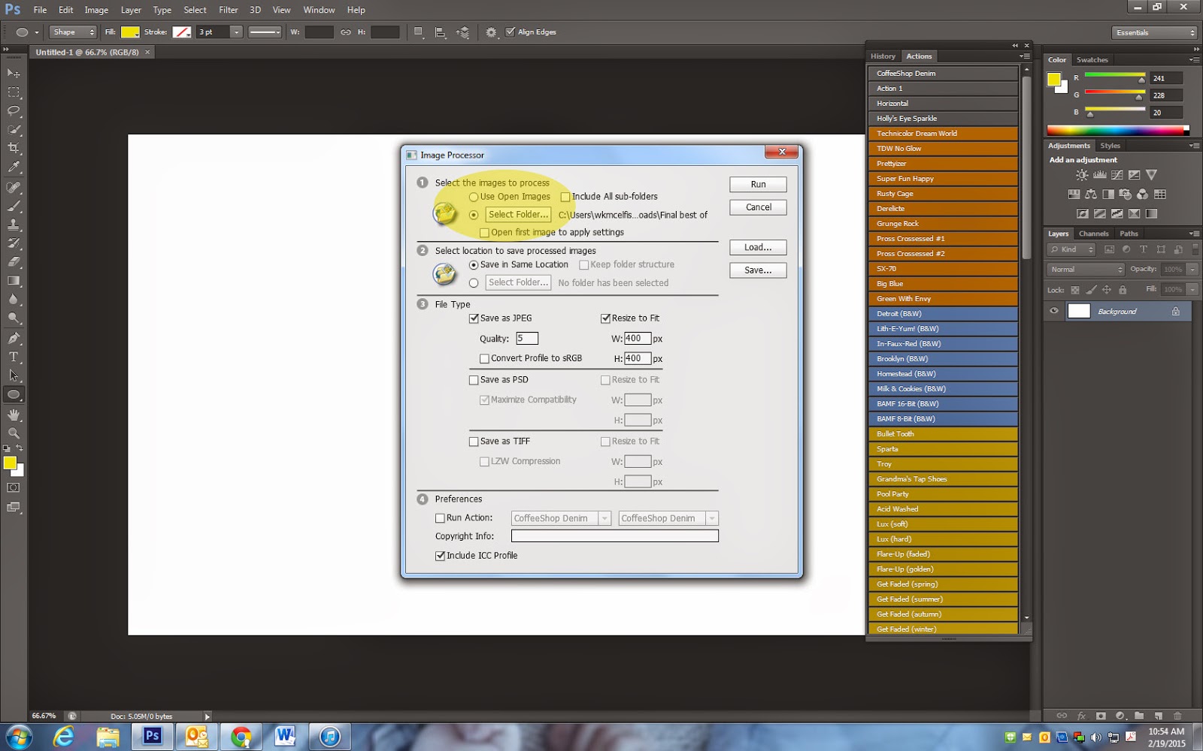Screen dimensions: 1203x751
Task: Add a layer mask
Action: point(1101,716)
